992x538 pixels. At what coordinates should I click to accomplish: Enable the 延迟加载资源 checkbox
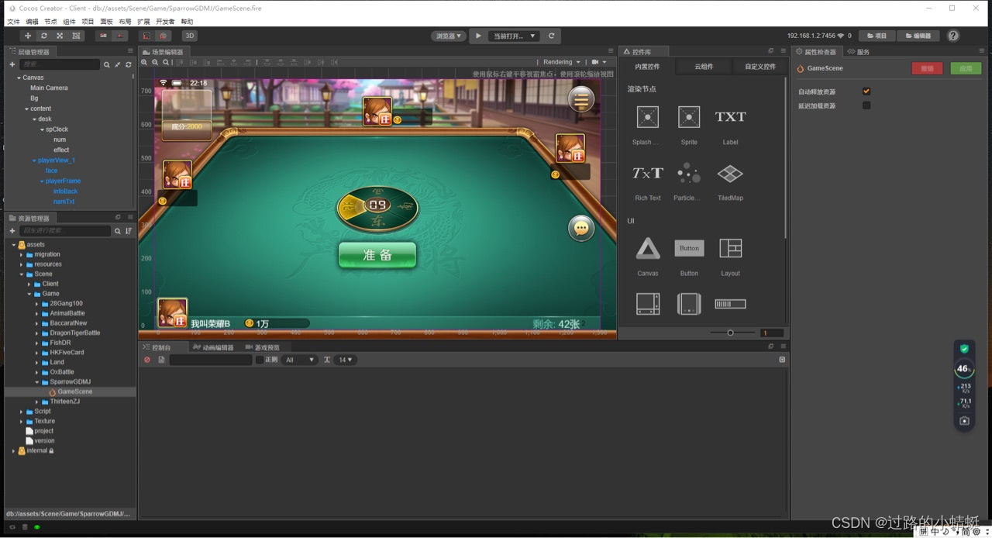tap(866, 105)
